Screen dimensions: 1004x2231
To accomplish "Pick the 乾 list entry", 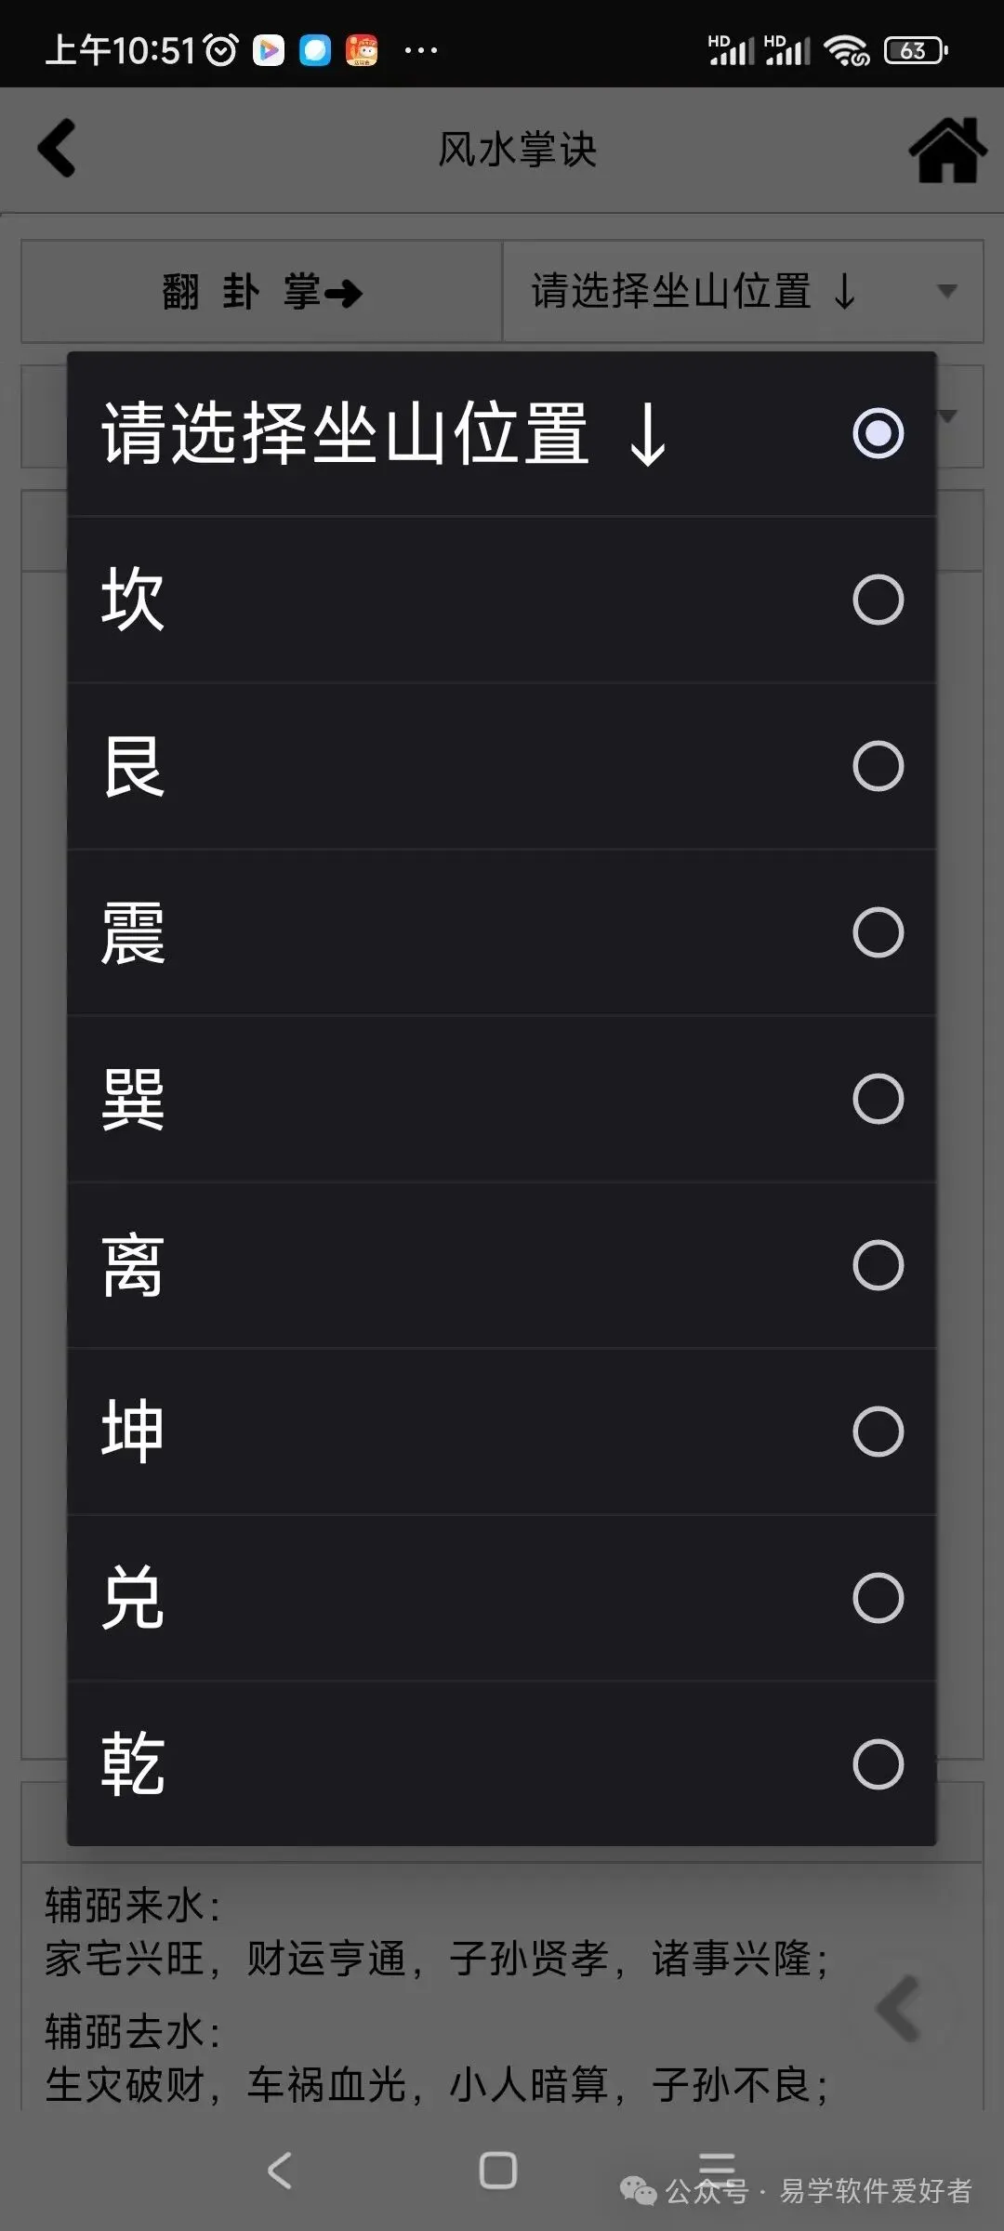I will 502,1764.
